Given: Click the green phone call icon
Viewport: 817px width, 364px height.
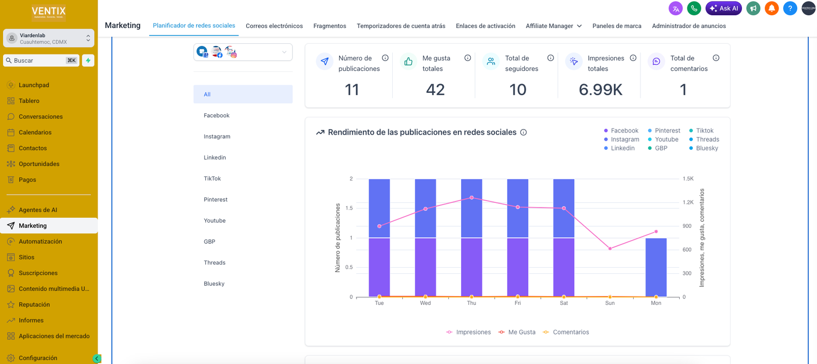Looking at the screenshot, I should (694, 8).
